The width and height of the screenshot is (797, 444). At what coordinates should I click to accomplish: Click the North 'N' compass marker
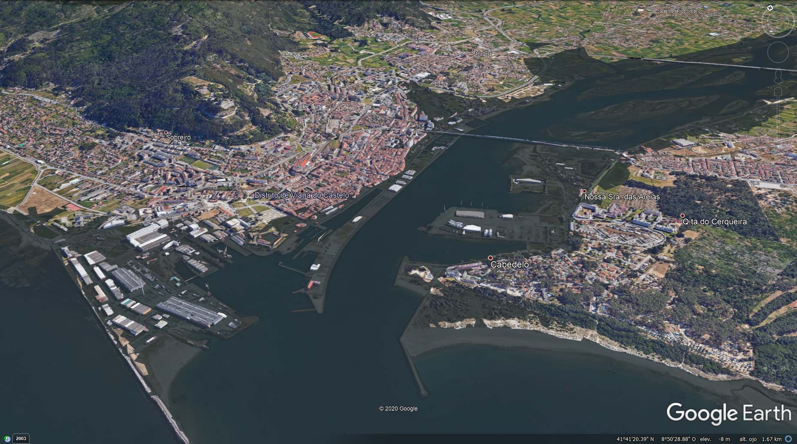[770, 8]
